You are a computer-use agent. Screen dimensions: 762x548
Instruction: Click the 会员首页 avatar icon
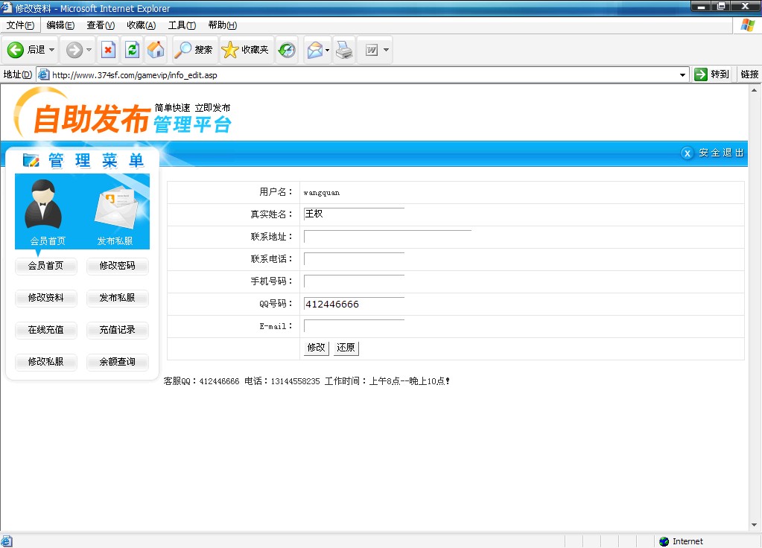coord(43,205)
